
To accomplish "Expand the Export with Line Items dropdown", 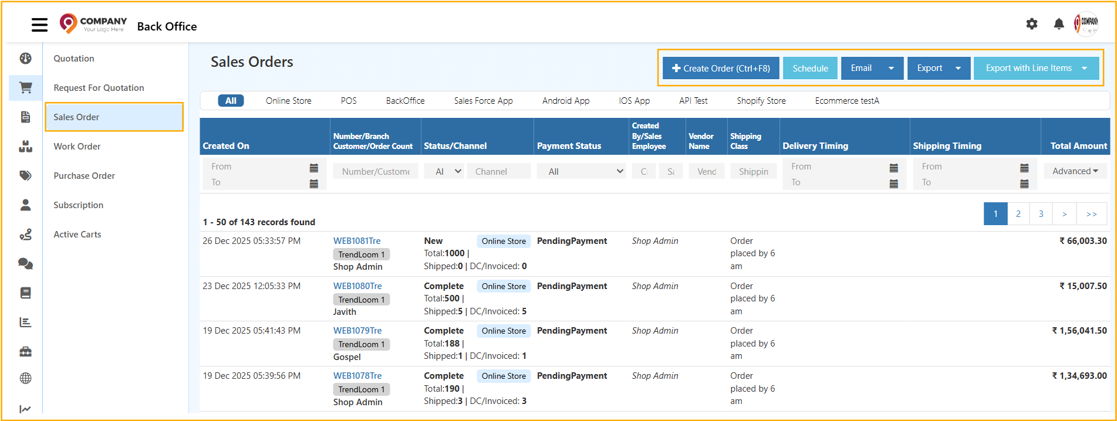I will click(1085, 69).
